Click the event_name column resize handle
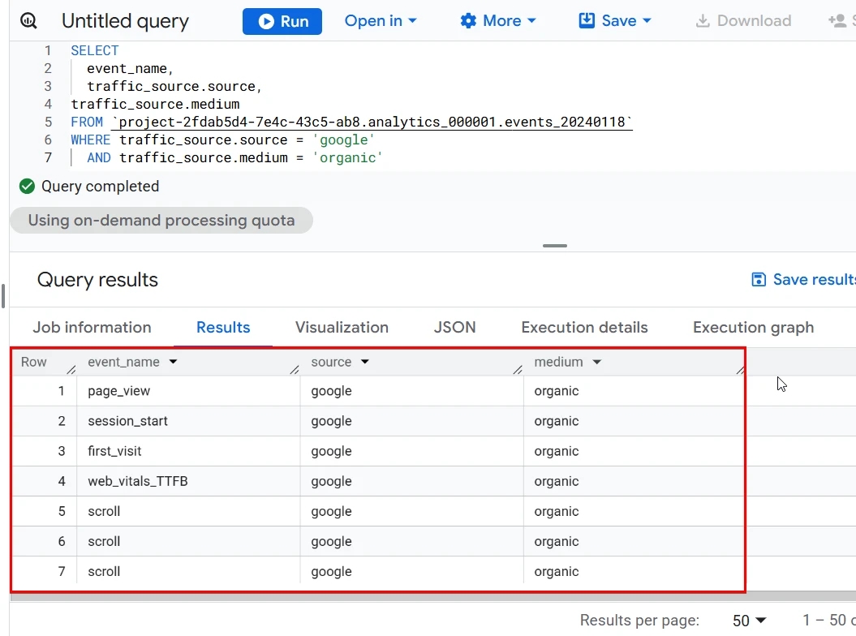This screenshot has width=856, height=636. [x=295, y=370]
